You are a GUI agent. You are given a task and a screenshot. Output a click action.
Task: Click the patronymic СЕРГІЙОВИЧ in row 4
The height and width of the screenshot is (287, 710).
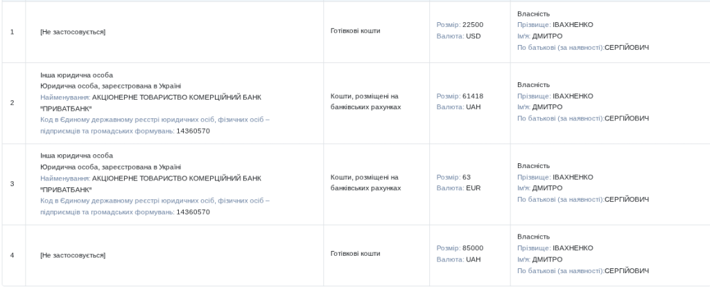point(627,271)
